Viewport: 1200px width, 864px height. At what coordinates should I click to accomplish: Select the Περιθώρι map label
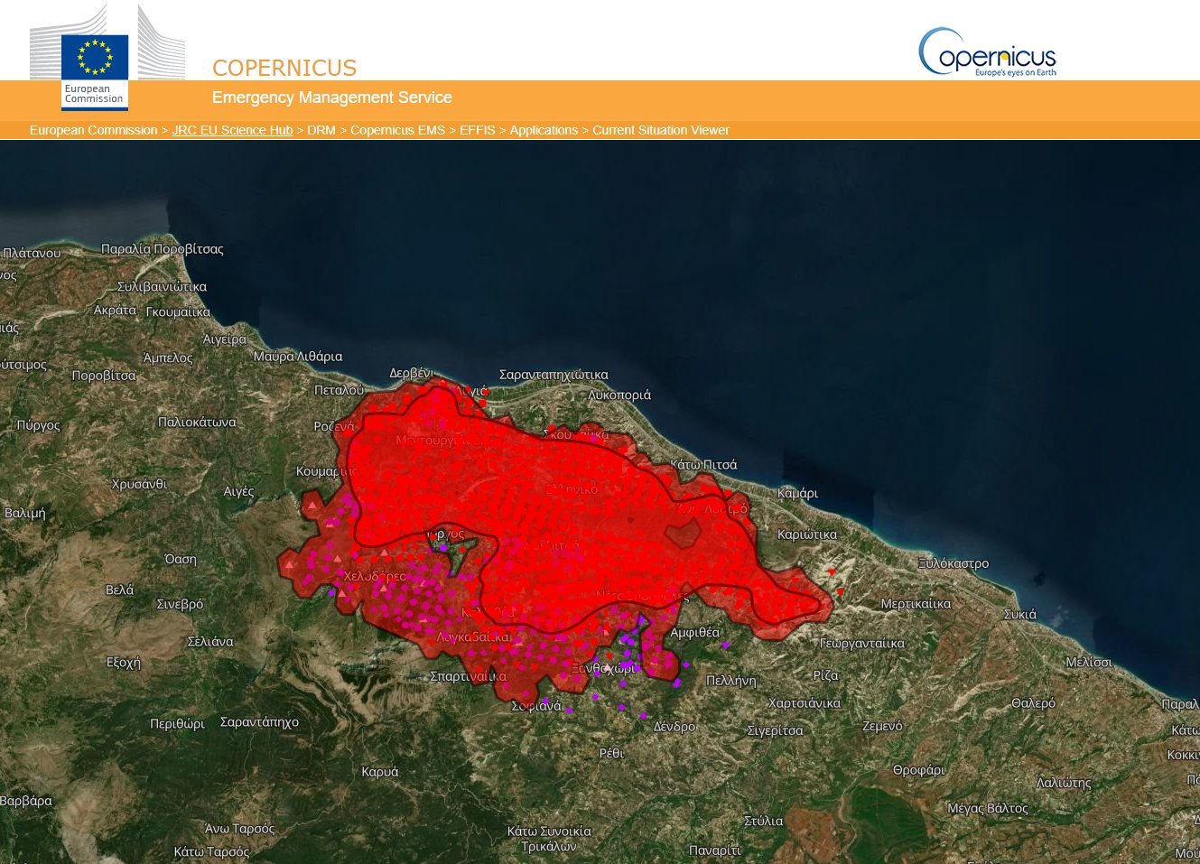[177, 724]
